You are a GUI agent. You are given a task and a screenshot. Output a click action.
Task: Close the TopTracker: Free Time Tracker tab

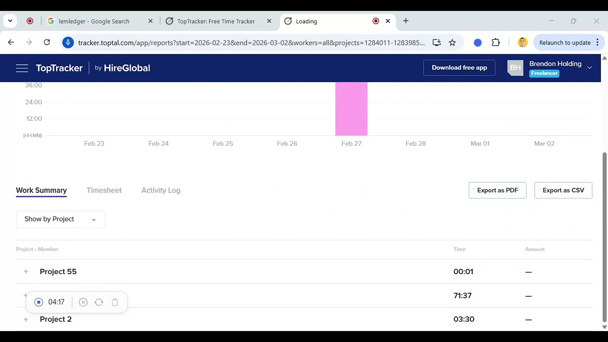click(269, 21)
